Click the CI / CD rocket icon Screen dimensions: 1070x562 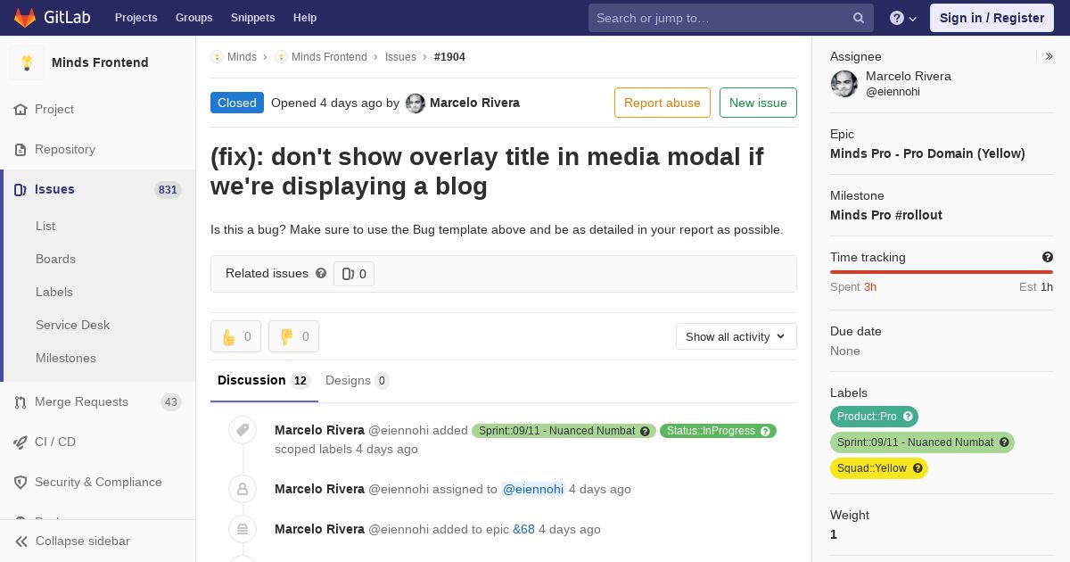click(21, 442)
